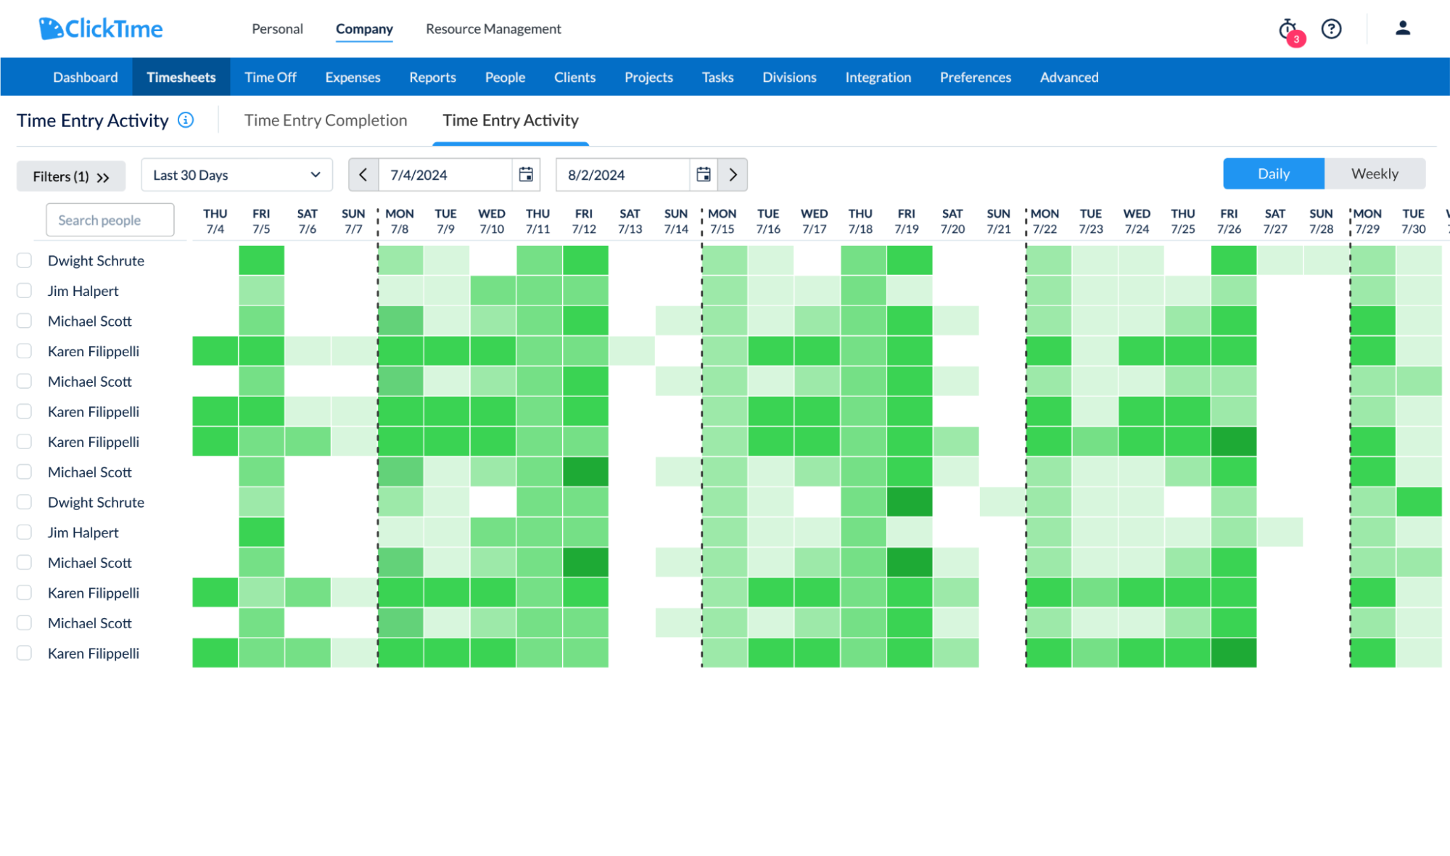This screenshot has height=856, width=1450.
Task: Open the Last 30 Days dropdown
Action: point(236,175)
